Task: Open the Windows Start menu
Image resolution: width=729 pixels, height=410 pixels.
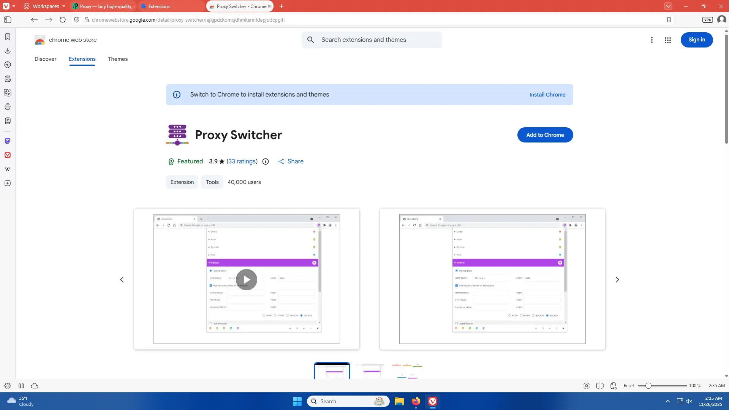Action: [297, 401]
